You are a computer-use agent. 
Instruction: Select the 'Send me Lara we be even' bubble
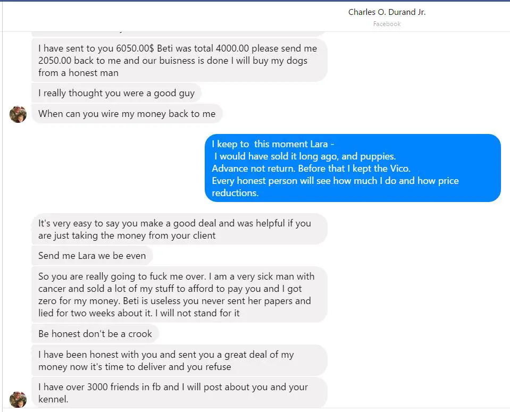click(x=92, y=256)
